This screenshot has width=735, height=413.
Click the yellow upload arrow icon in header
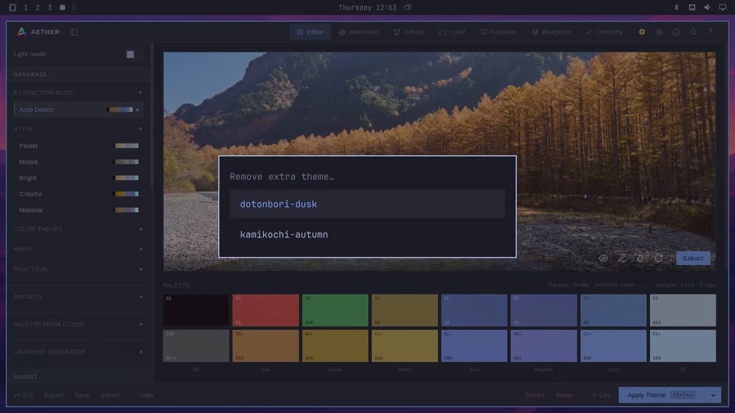[x=642, y=32]
